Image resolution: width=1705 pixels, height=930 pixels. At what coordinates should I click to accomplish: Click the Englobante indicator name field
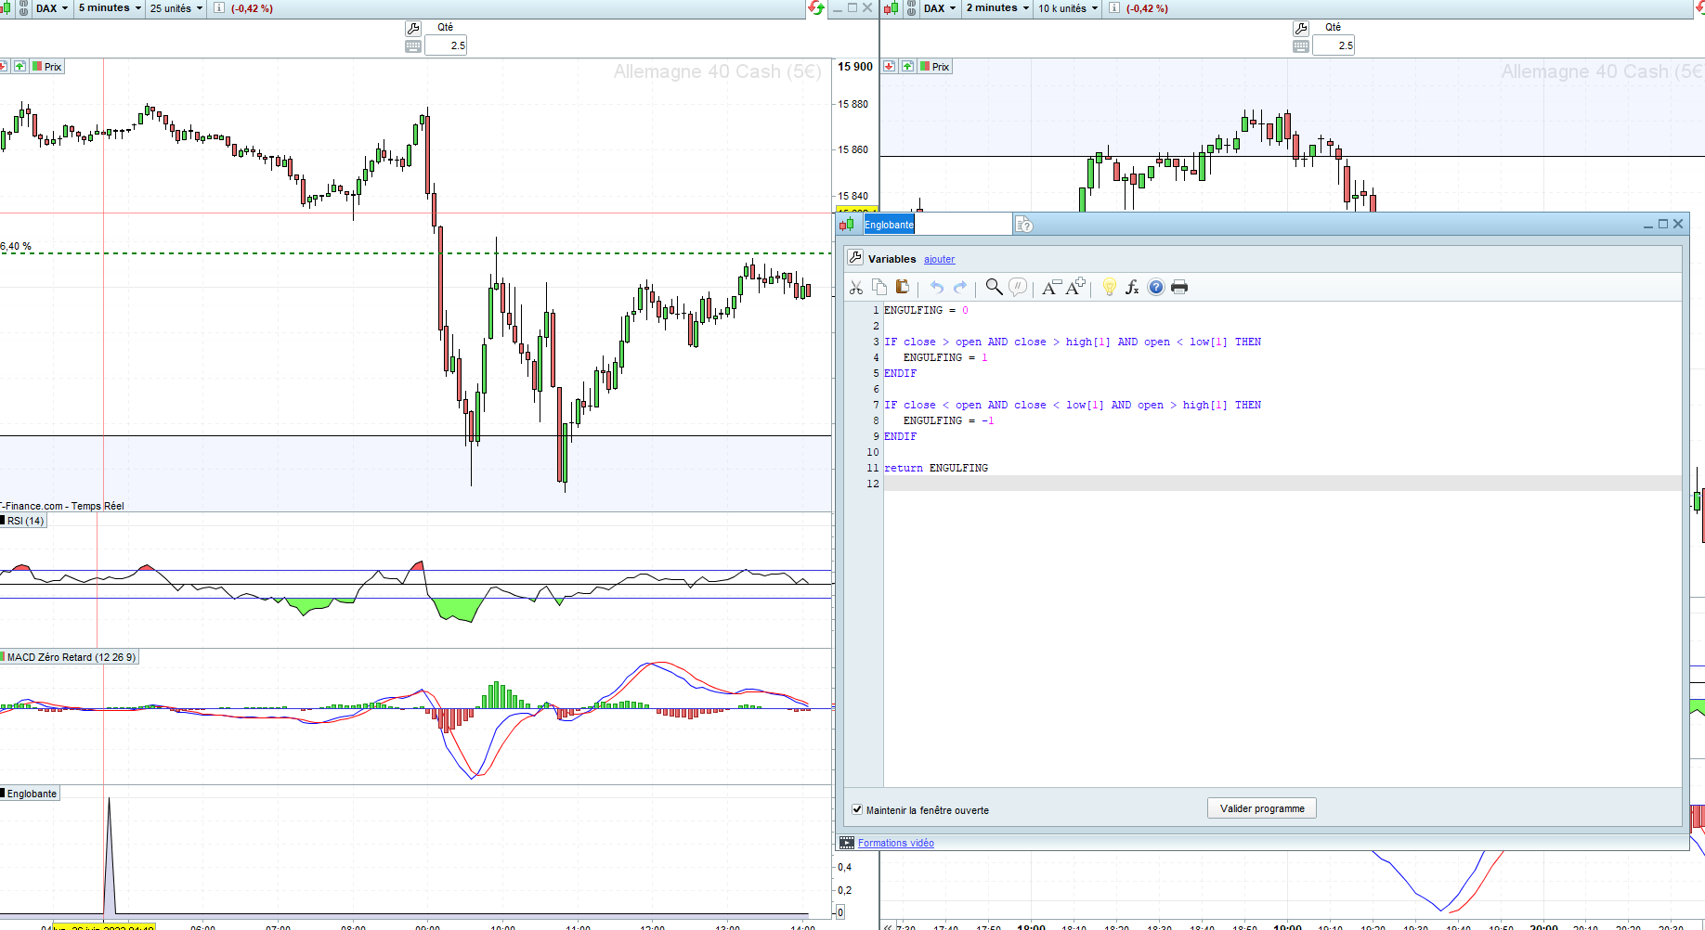937,225
